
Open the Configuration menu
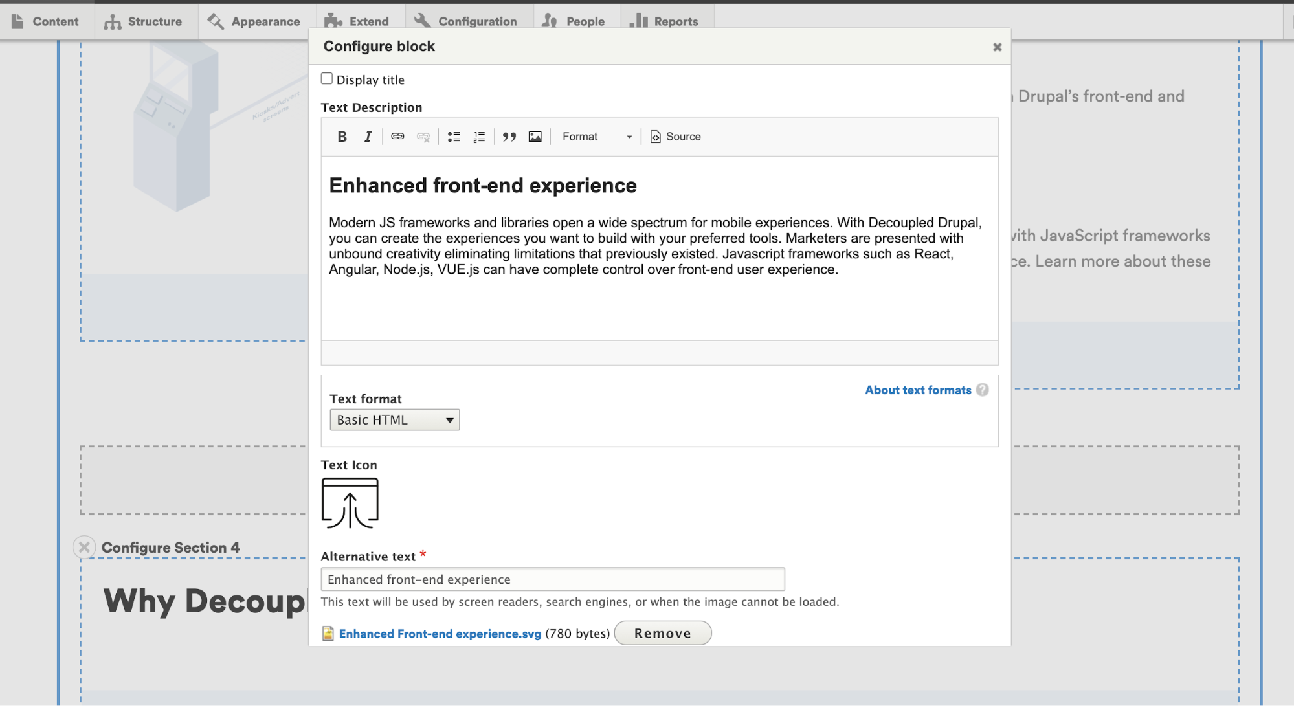pos(468,20)
